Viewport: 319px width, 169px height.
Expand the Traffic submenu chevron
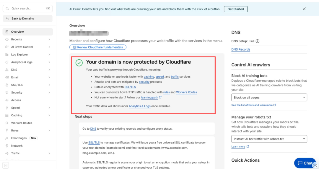49,153
